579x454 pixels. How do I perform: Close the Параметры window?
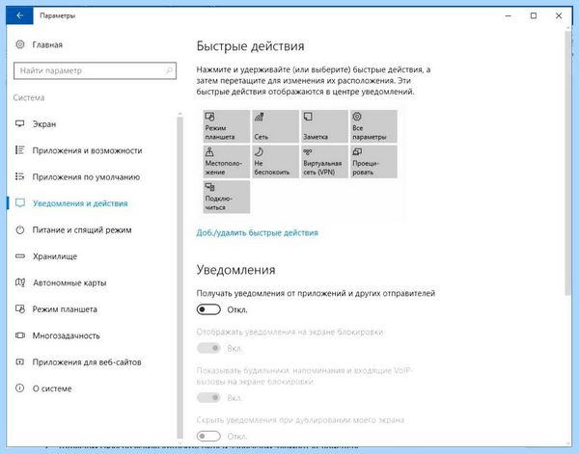point(559,15)
